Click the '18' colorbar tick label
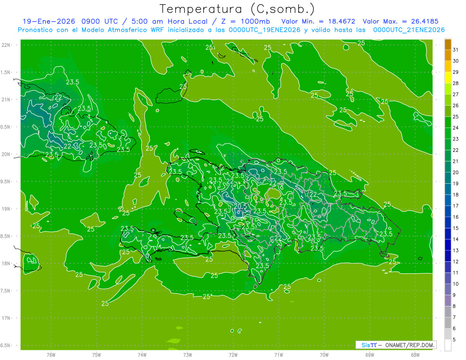 coord(456,195)
